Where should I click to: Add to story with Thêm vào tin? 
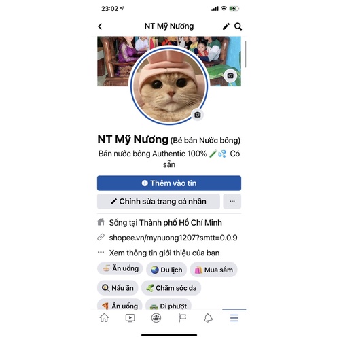169,183
